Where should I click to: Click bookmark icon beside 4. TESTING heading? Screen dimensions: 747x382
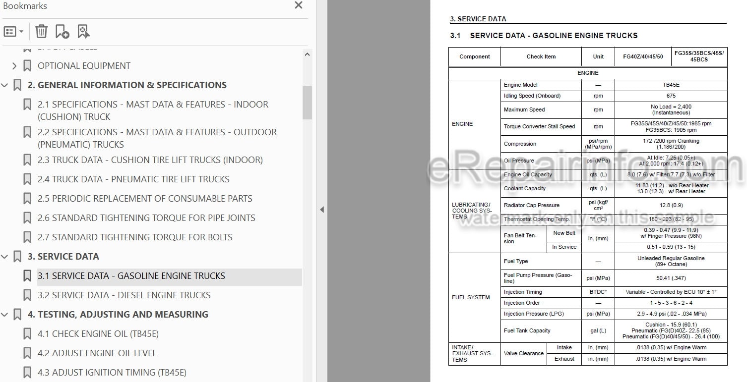tap(17, 315)
